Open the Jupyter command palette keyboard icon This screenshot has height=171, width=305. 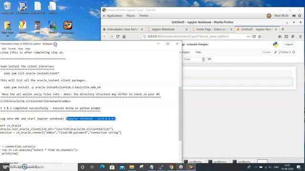tap(209, 59)
